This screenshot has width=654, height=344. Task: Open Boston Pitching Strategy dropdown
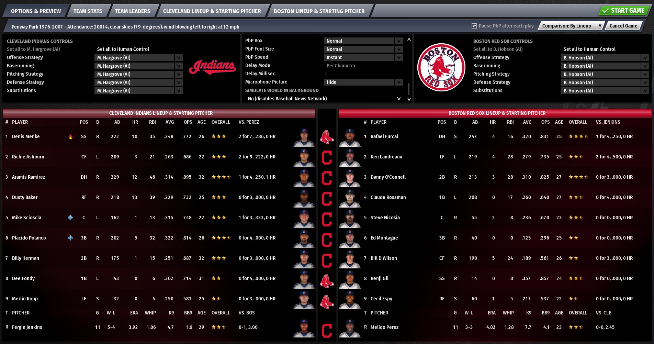coord(605,74)
